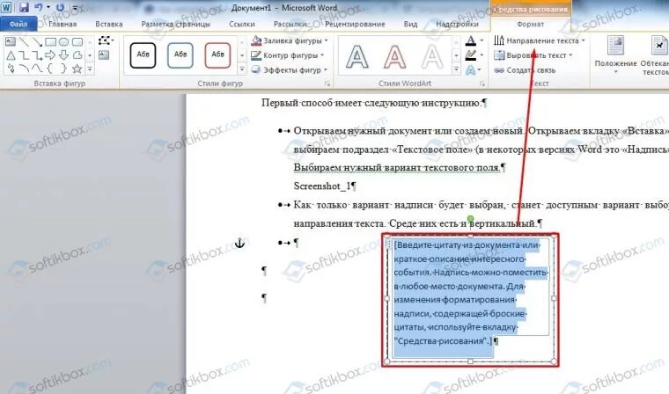Open the Выровнять текст dropdown
The height and width of the screenshot is (394, 669).
570,55
